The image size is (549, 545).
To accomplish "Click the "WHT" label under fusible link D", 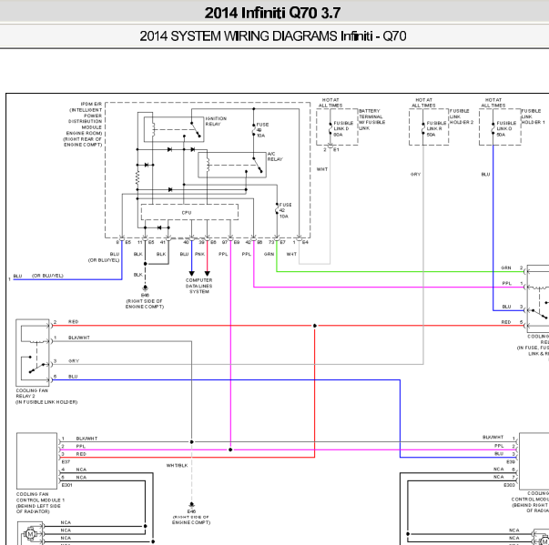I will point(322,169).
